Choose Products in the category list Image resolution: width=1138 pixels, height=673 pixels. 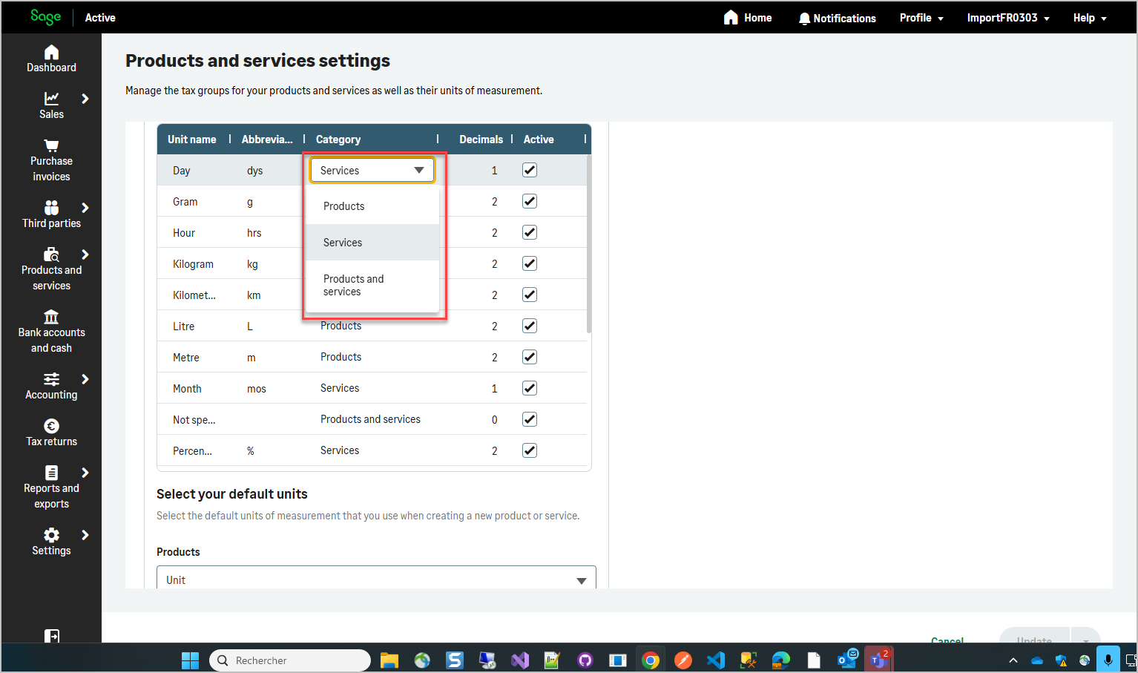372,206
